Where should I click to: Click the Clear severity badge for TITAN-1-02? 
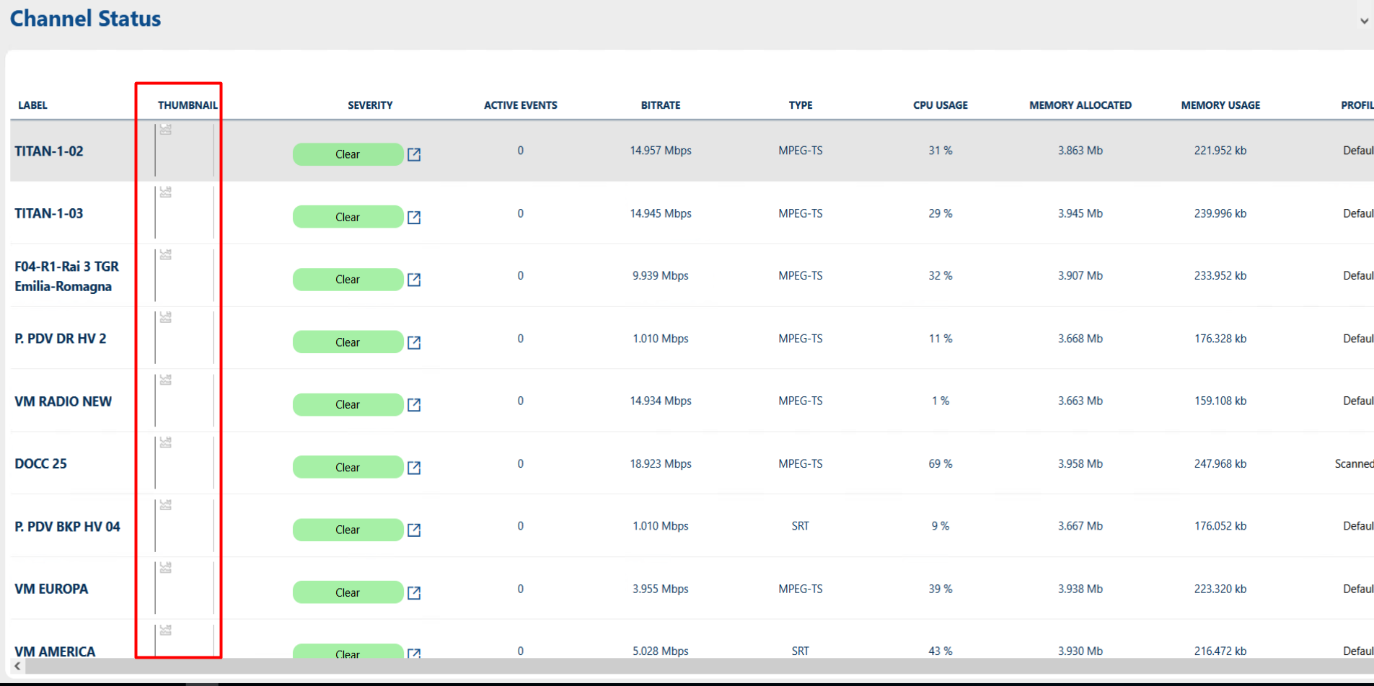click(348, 154)
